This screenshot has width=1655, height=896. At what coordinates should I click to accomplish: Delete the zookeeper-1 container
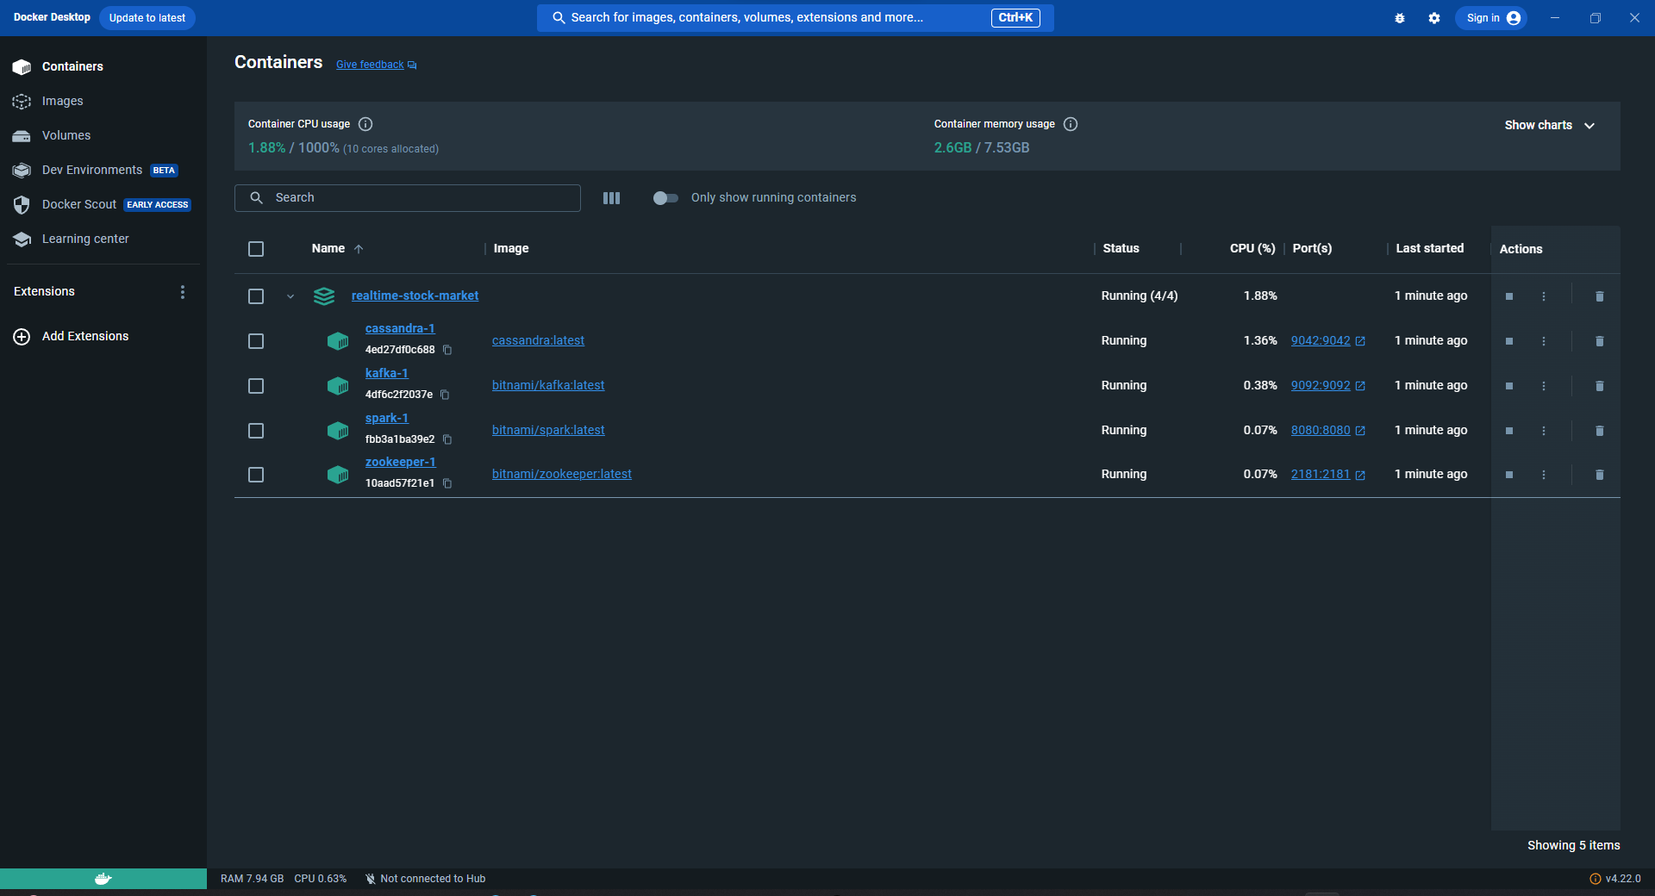tap(1600, 475)
